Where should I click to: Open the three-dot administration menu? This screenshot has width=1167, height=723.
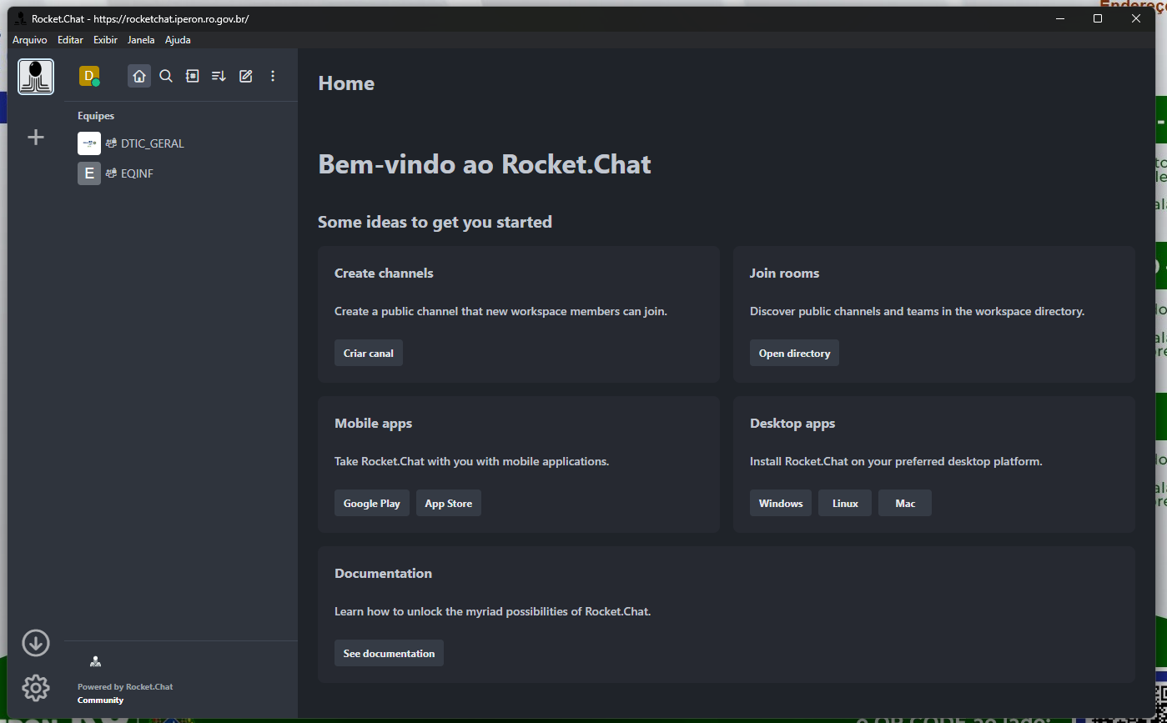tap(273, 76)
